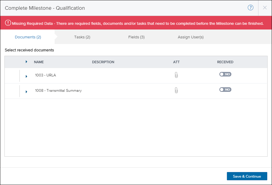Expand all rows with header arrow
Viewport: 272px width, 185px height.
click(26, 62)
